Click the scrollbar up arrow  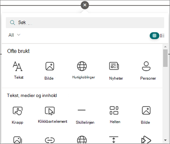165,47
